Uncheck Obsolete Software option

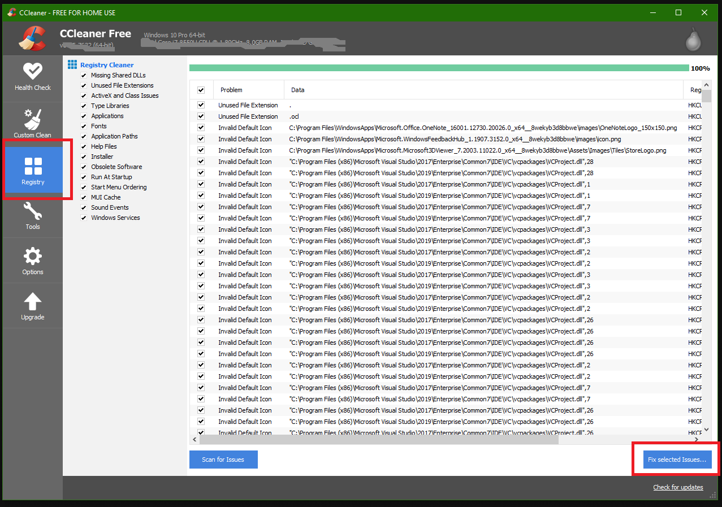(x=84, y=167)
